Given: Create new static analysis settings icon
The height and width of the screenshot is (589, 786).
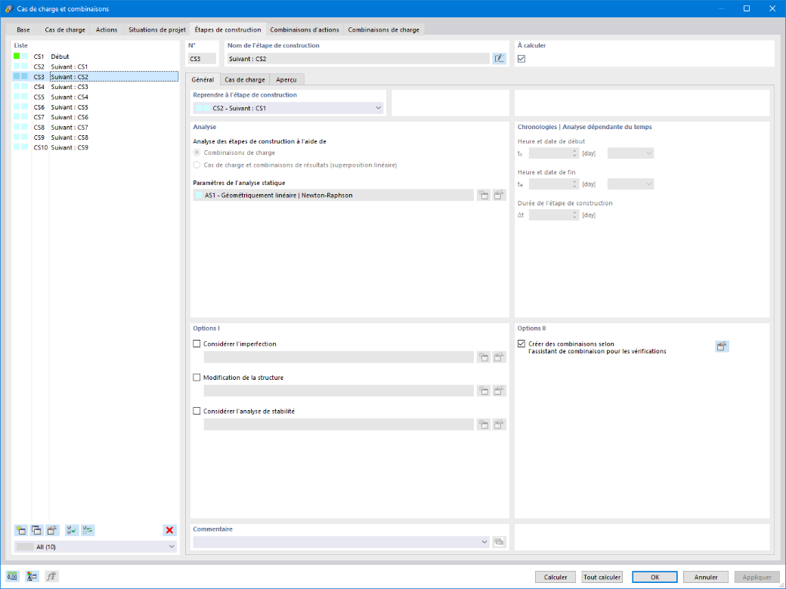Looking at the screenshot, I should pos(483,196).
